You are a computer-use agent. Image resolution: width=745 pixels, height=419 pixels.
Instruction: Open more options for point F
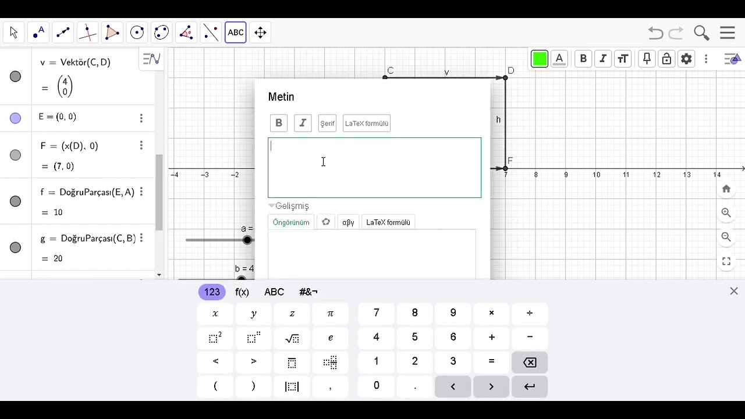[141, 145]
